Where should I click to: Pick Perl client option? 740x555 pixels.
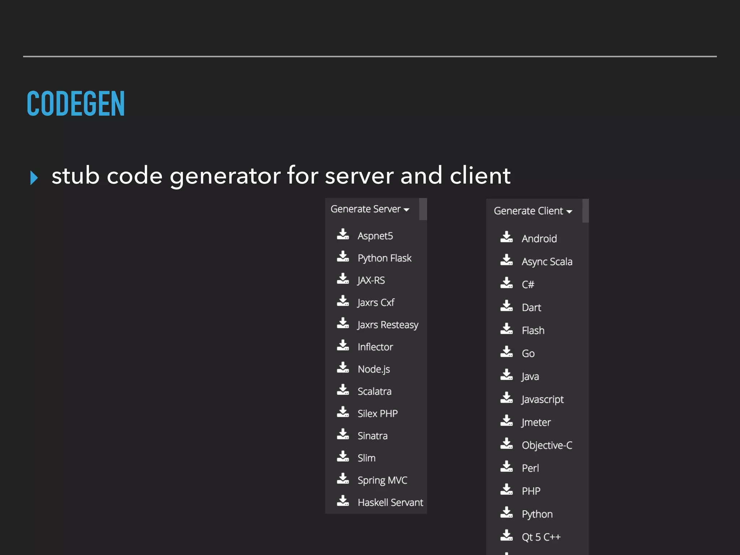(530, 468)
